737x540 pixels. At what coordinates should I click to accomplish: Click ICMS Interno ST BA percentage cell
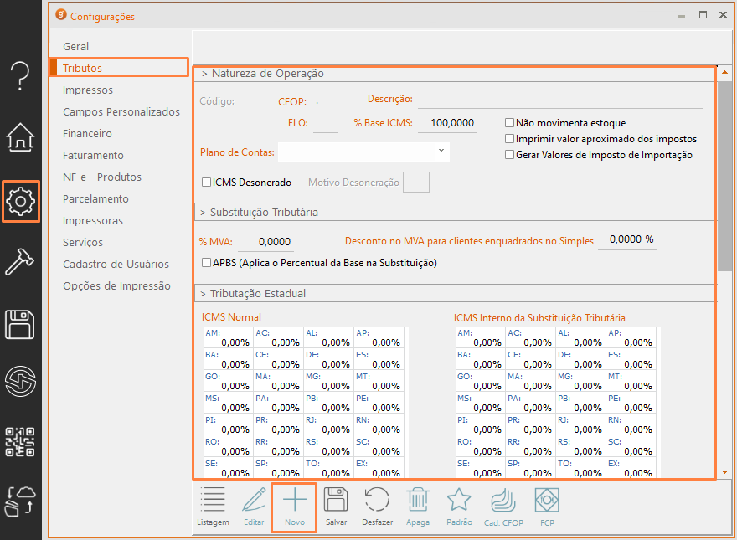pos(480,359)
